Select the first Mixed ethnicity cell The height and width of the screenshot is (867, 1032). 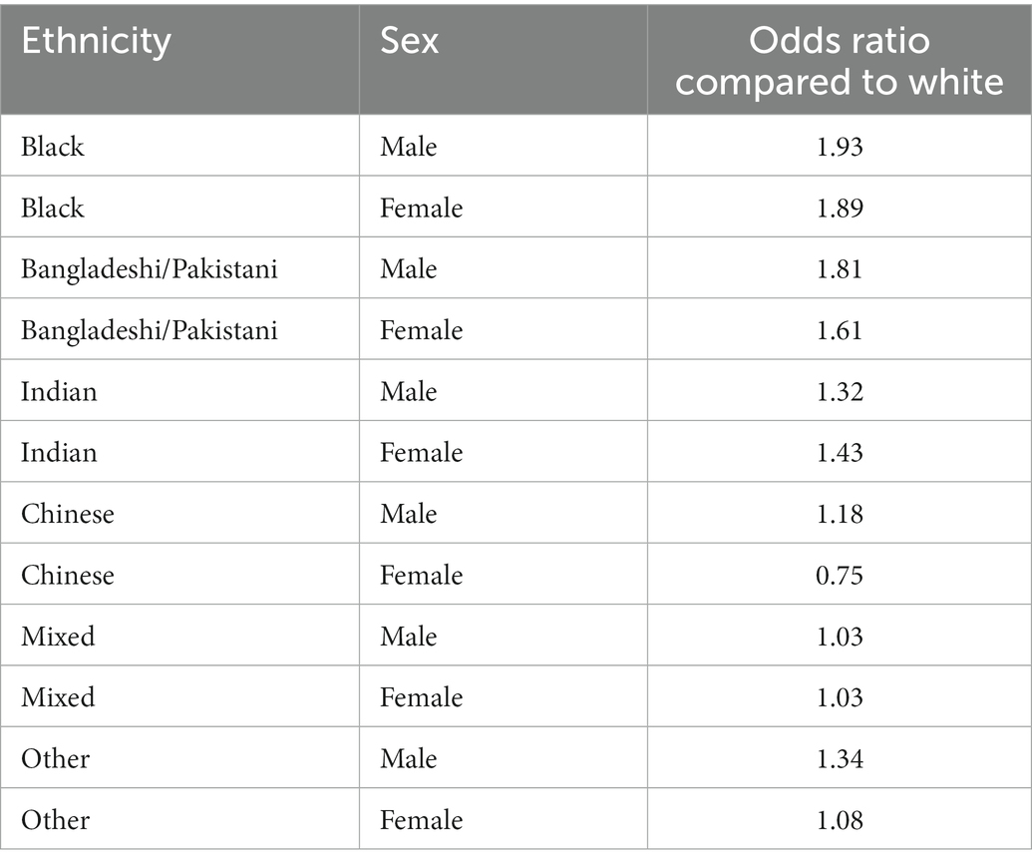(x=58, y=636)
